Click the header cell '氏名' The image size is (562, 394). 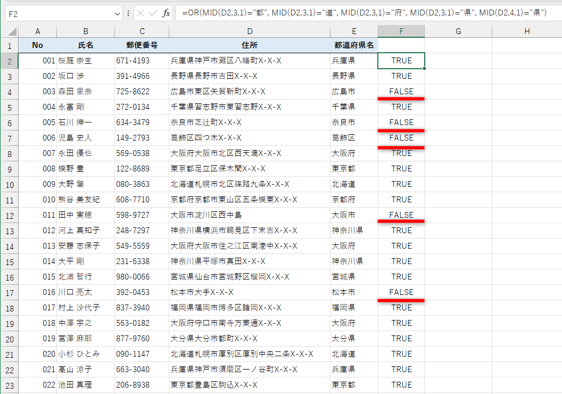86,45
